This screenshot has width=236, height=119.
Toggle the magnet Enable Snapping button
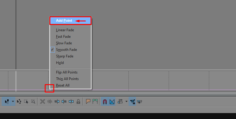coord(105,101)
